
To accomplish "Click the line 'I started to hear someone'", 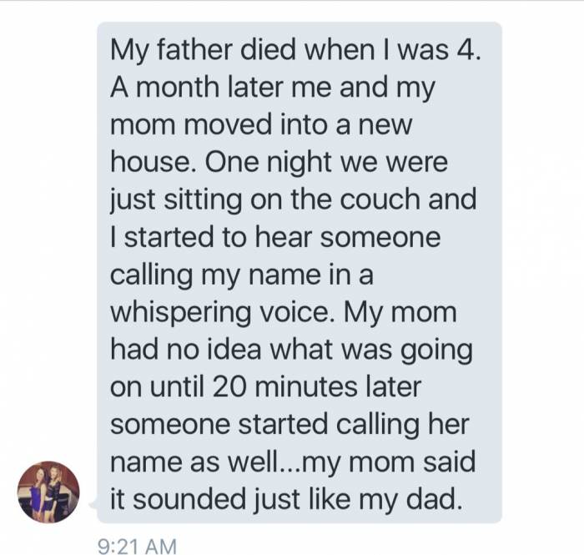I will [x=275, y=237].
